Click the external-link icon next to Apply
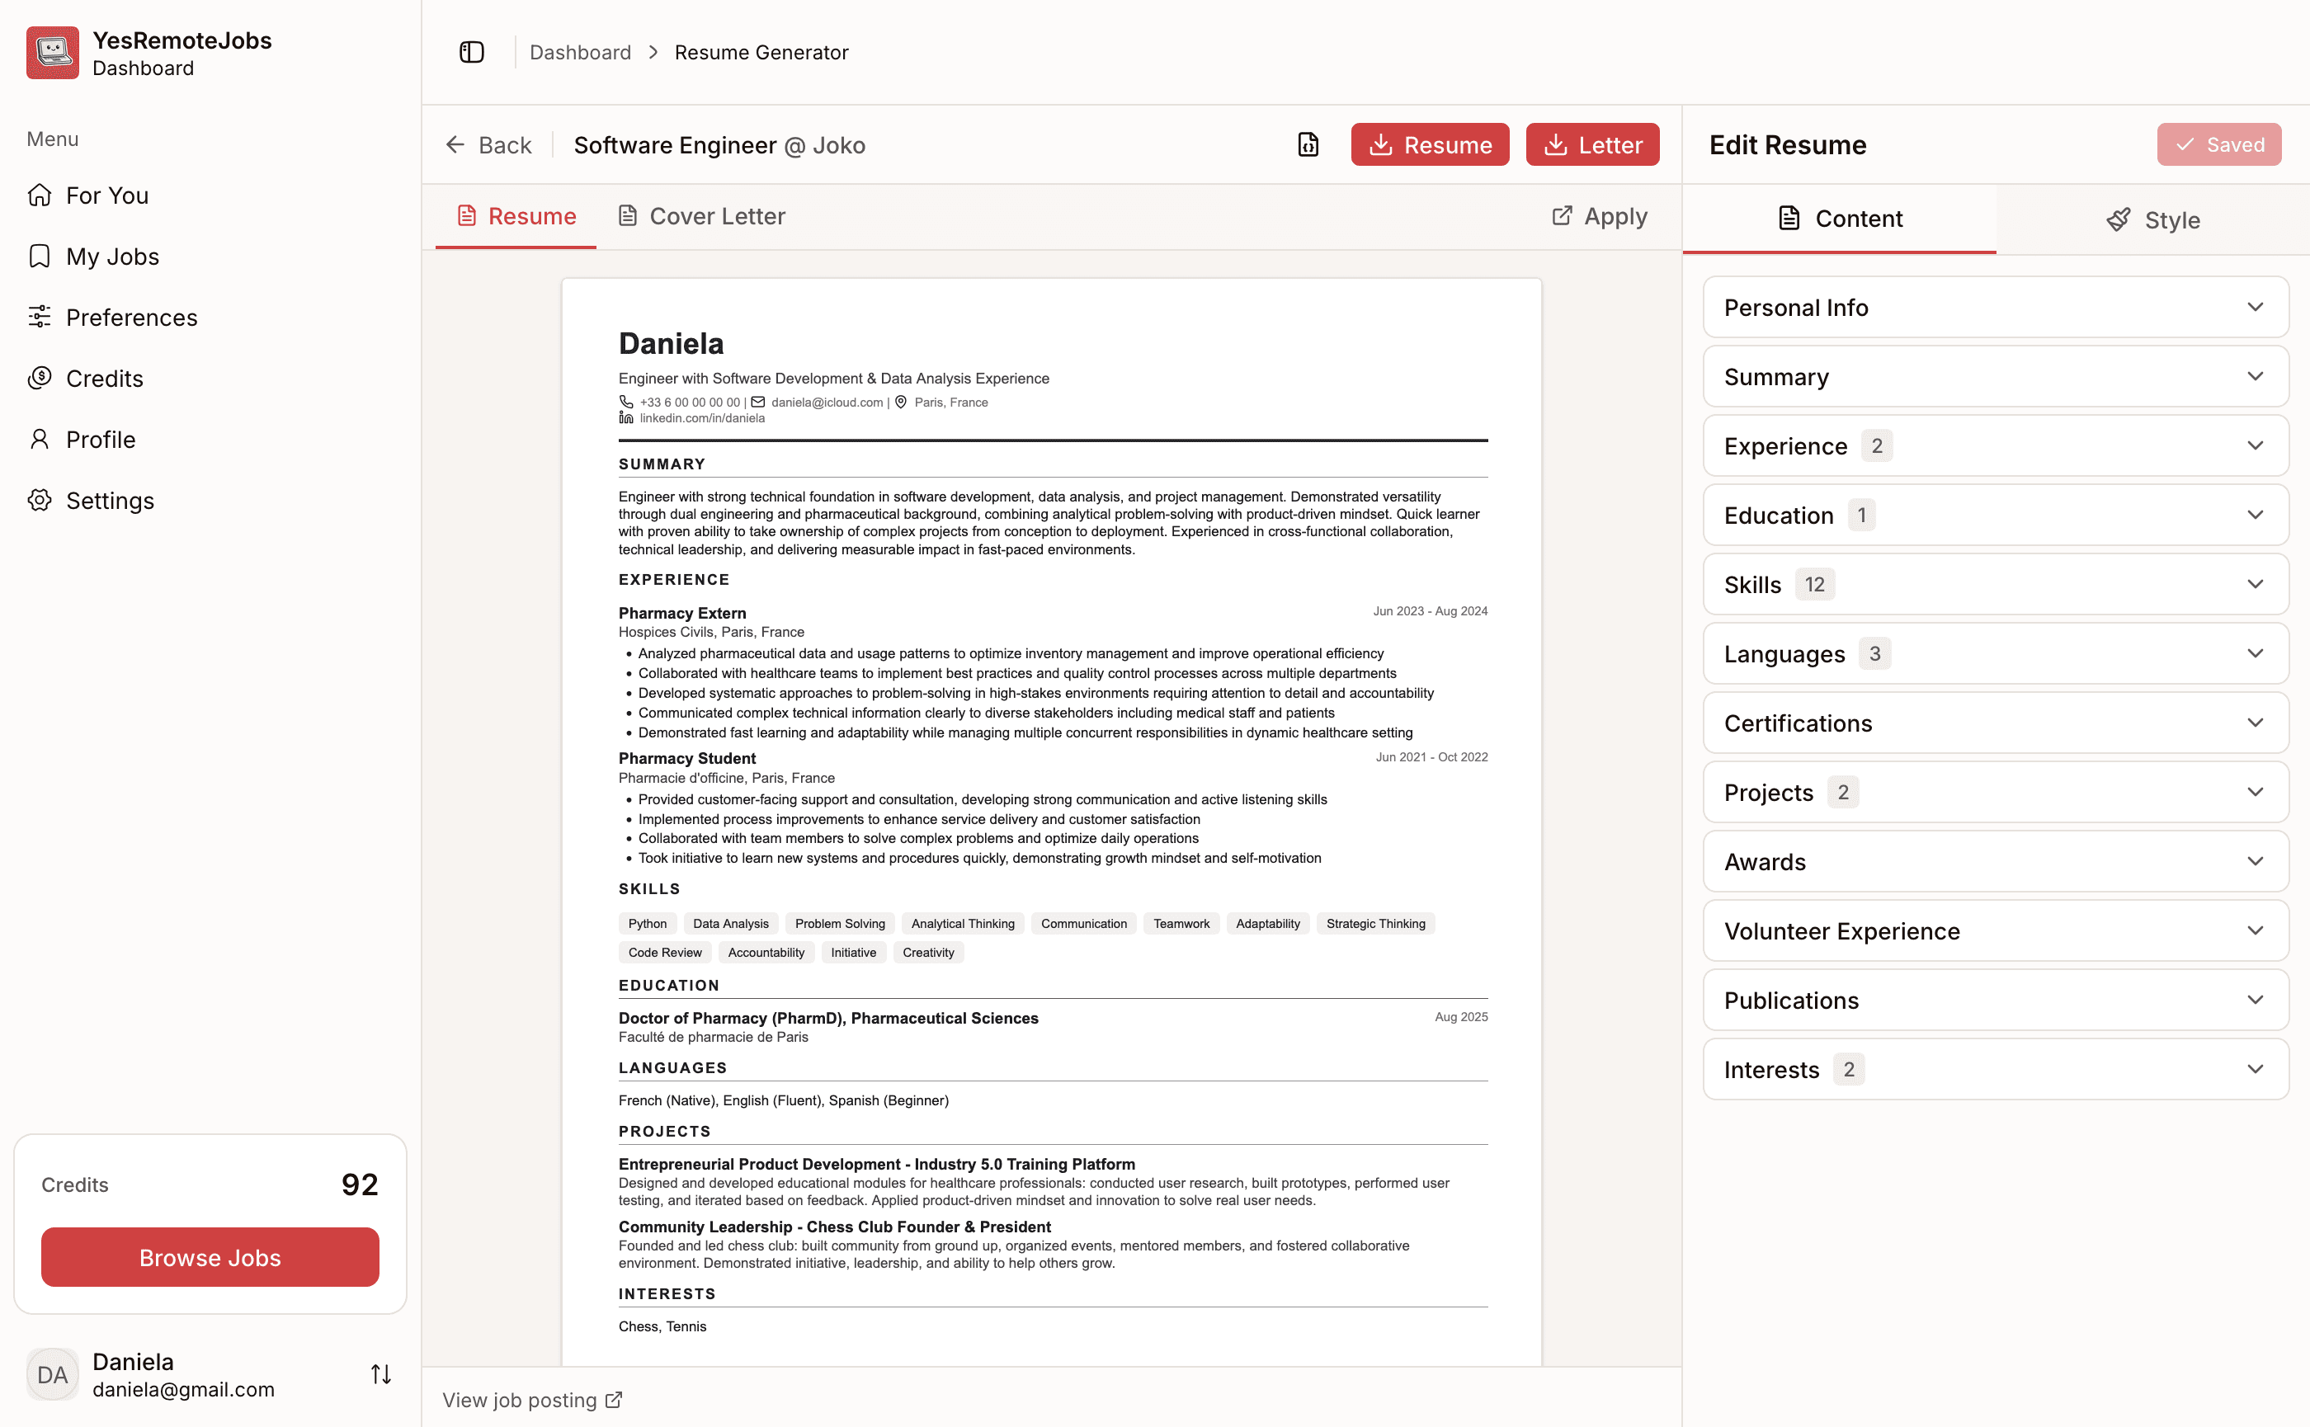Screen dimensions: 2310x1427 click(1563, 215)
